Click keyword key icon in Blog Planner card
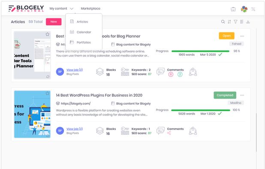265x169 pixels. (x=125, y=72)
